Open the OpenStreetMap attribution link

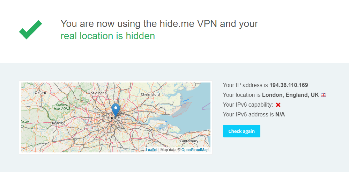195,150
